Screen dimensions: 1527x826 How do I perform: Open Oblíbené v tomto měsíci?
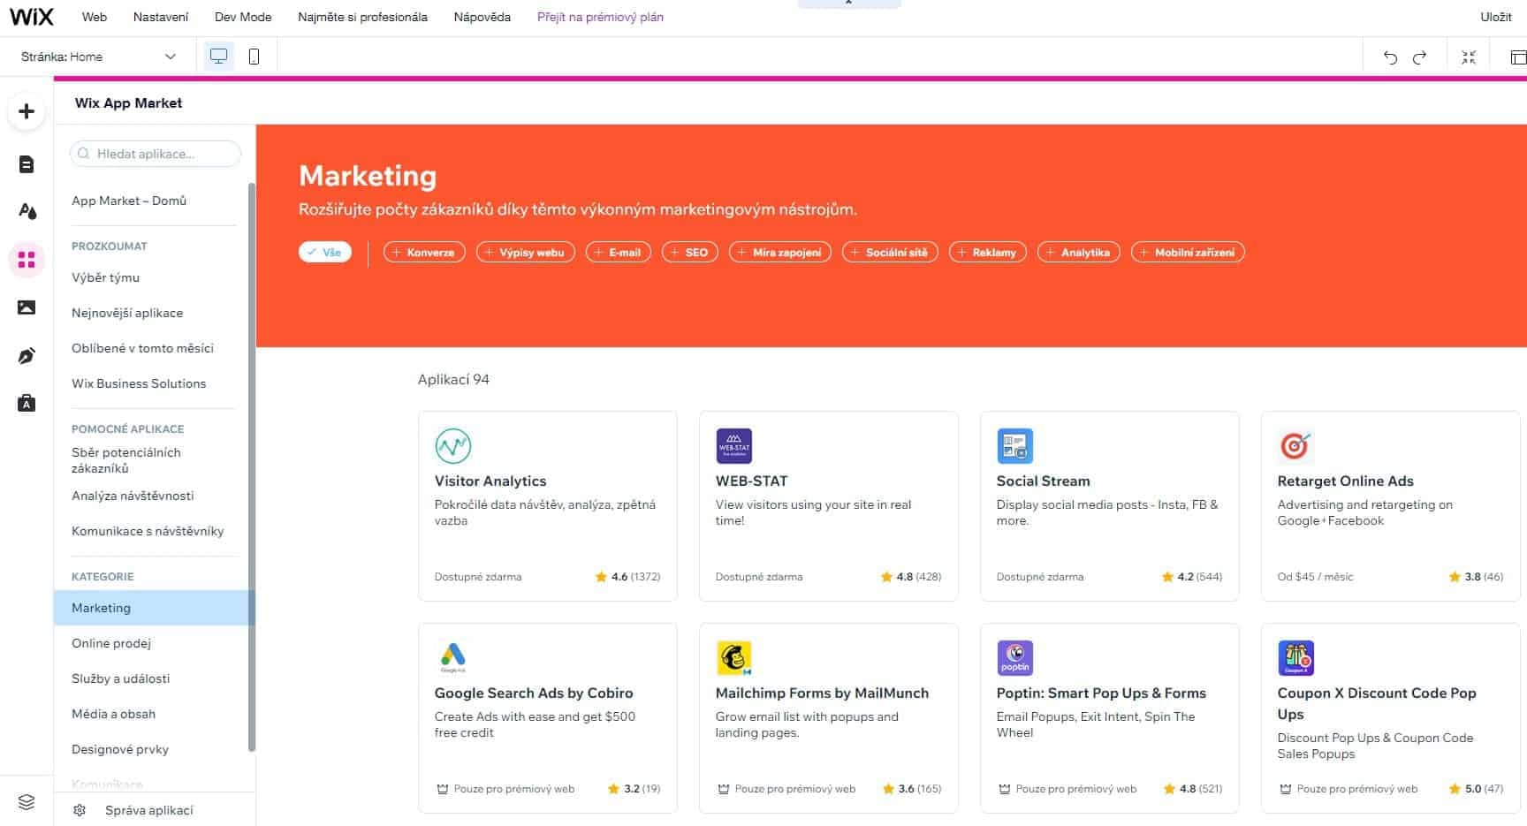point(142,348)
